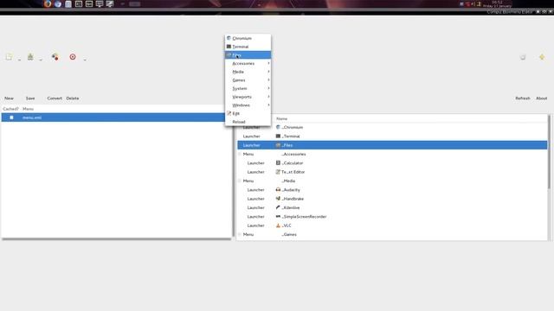Collapse the _Accessories menu tree row
This screenshot has width=554, height=311.
tap(240, 154)
